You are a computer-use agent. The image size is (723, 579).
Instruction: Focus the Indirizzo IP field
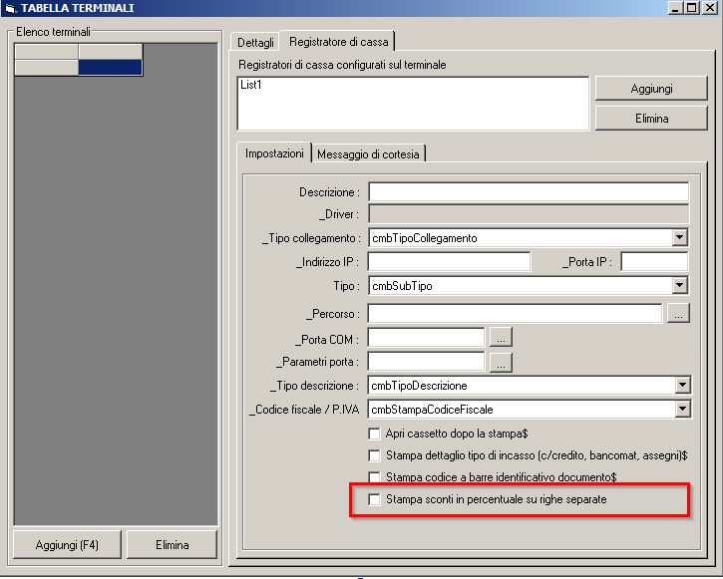tap(449, 262)
